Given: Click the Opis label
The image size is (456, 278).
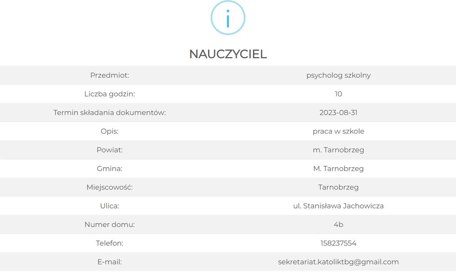Looking at the screenshot, I should [110, 131].
